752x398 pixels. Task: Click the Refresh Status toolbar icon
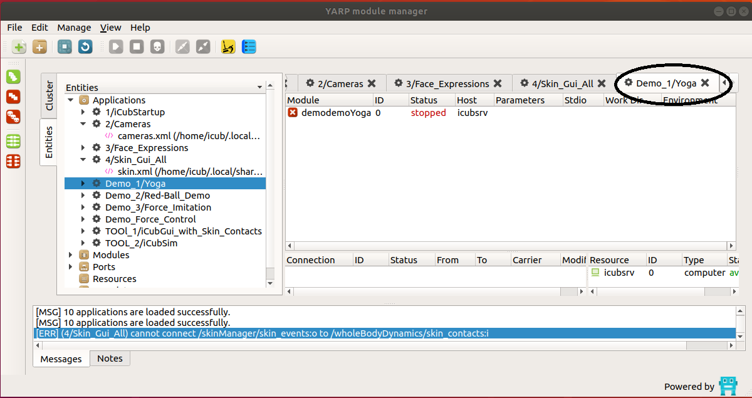click(x=85, y=47)
